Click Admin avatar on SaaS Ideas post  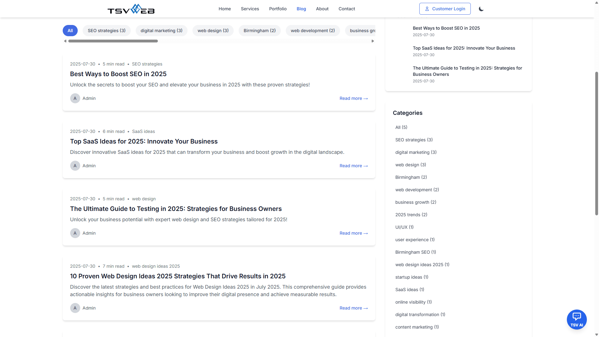[x=75, y=166]
